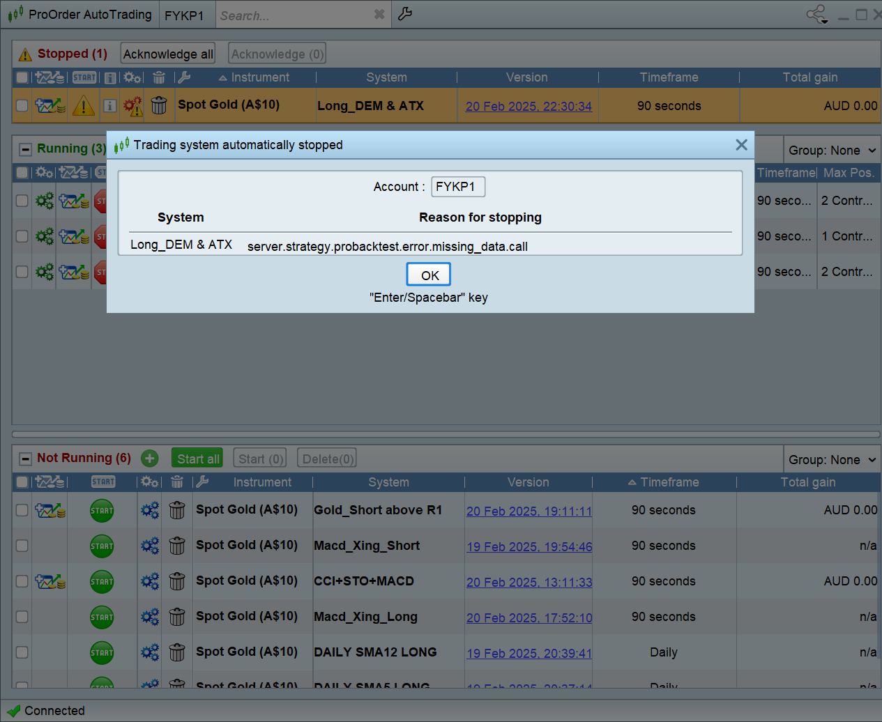This screenshot has width=882, height=722.
Task: Delete the CCI+STO+MACD system
Action: (x=177, y=582)
